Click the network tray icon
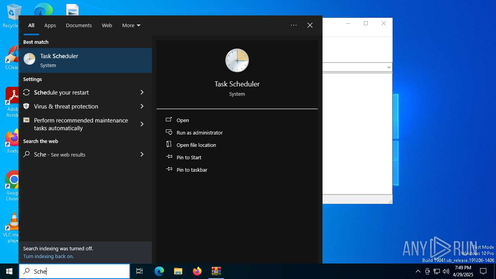This screenshot has height=279, width=496. point(437,271)
